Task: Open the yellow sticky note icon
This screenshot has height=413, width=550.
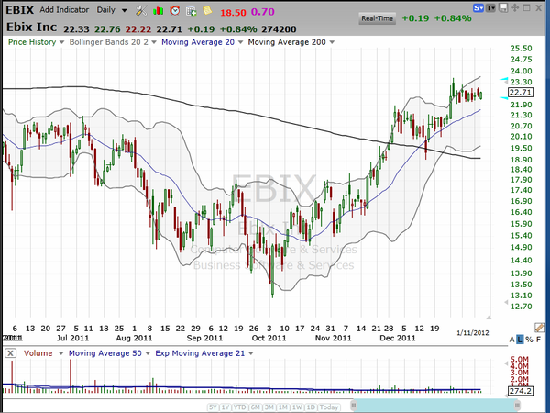Action: click(207, 10)
